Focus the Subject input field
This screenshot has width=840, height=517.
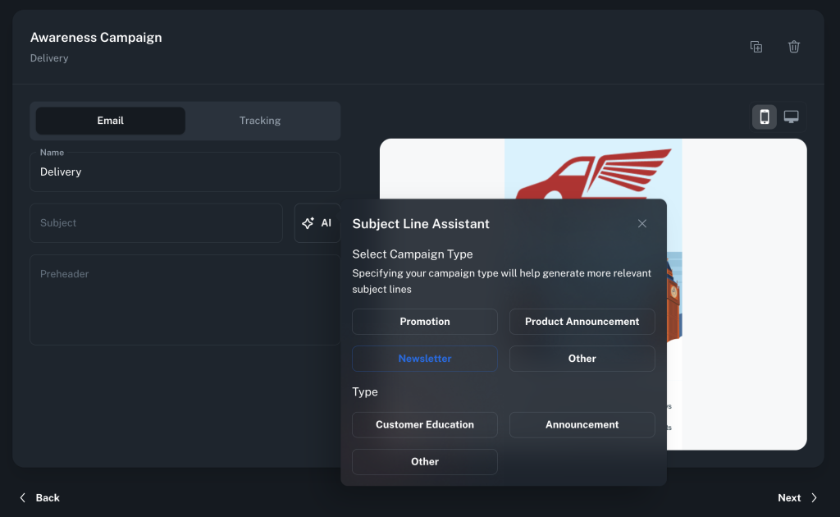point(156,223)
